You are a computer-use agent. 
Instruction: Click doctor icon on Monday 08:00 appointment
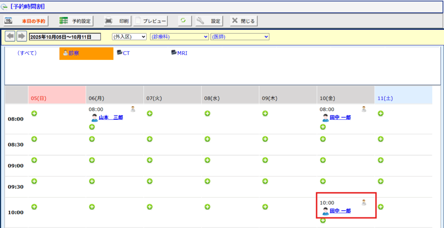click(x=133, y=109)
